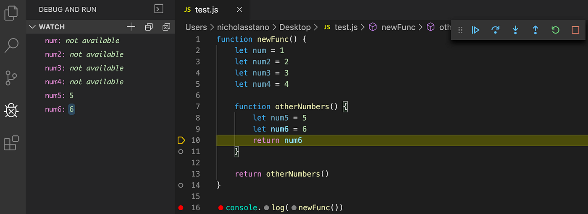
Task: Open the Debug and Run view
Action: click(11, 111)
